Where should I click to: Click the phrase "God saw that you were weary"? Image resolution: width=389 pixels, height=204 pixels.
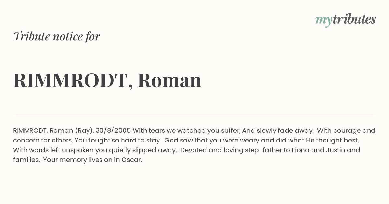(207, 141)
